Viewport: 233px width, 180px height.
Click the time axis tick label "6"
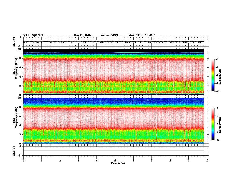tap(134, 161)
